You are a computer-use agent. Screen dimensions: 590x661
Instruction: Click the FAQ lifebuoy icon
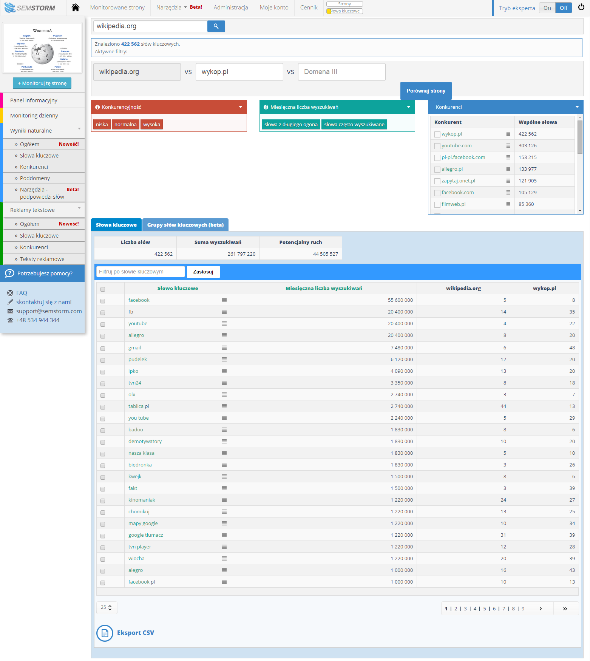(10, 293)
